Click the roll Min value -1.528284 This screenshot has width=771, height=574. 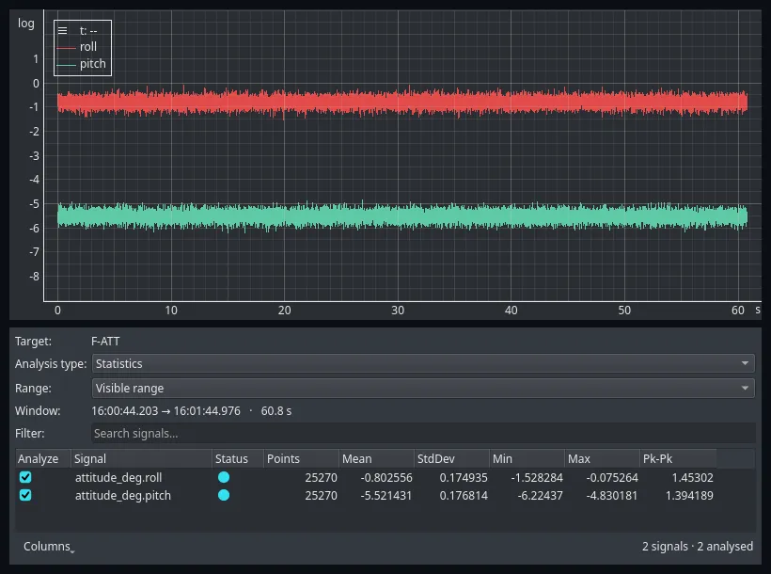[x=537, y=477]
